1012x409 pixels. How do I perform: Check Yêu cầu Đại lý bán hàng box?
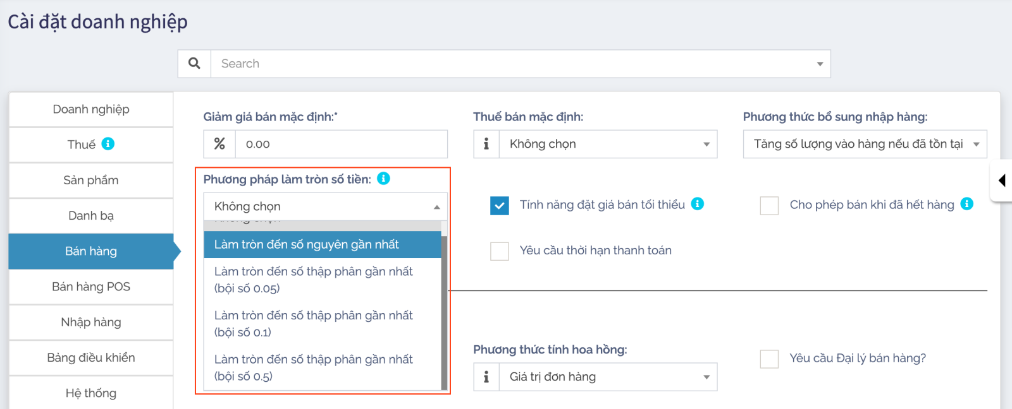[769, 359]
